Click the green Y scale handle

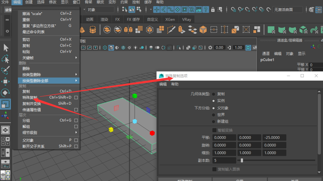coord(135,96)
